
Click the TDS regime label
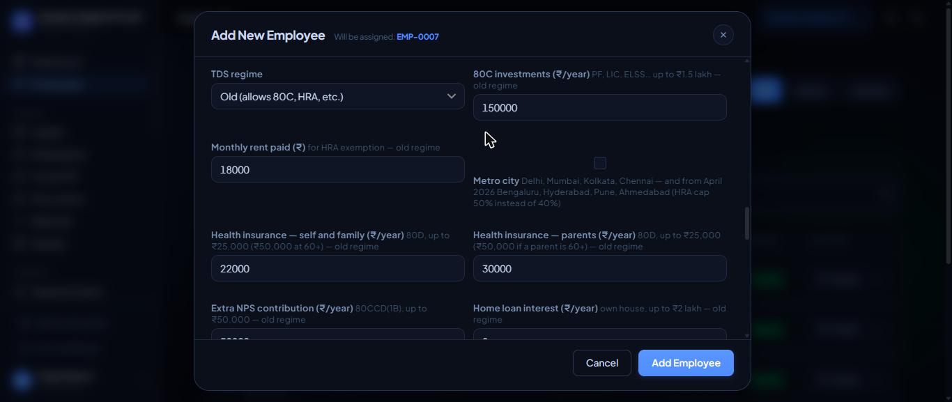237,74
